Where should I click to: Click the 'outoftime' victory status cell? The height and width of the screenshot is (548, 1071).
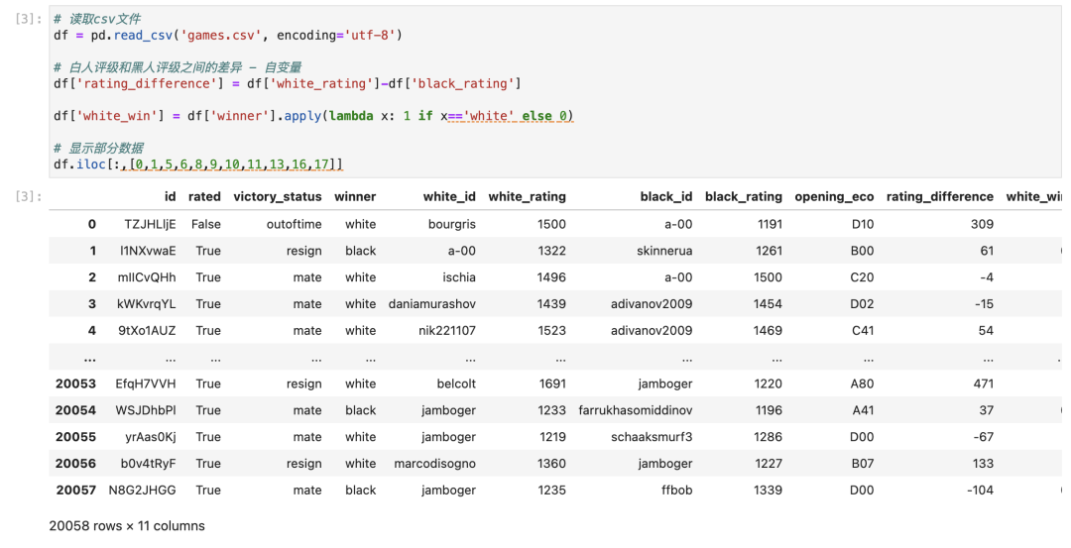pyautogui.click(x=295, y=224)
